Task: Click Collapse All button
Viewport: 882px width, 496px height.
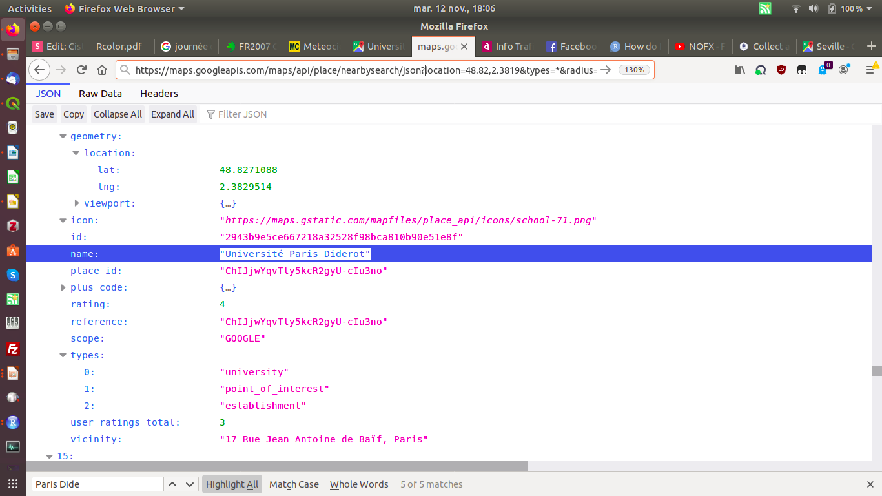Action: pyautogui.click(x=118, y=114)
